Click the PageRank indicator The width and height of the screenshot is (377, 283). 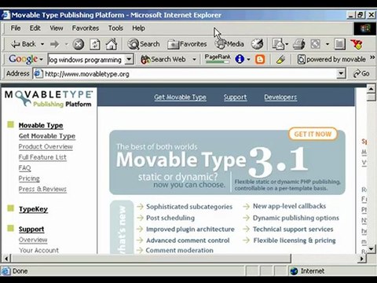click(218, 59)
